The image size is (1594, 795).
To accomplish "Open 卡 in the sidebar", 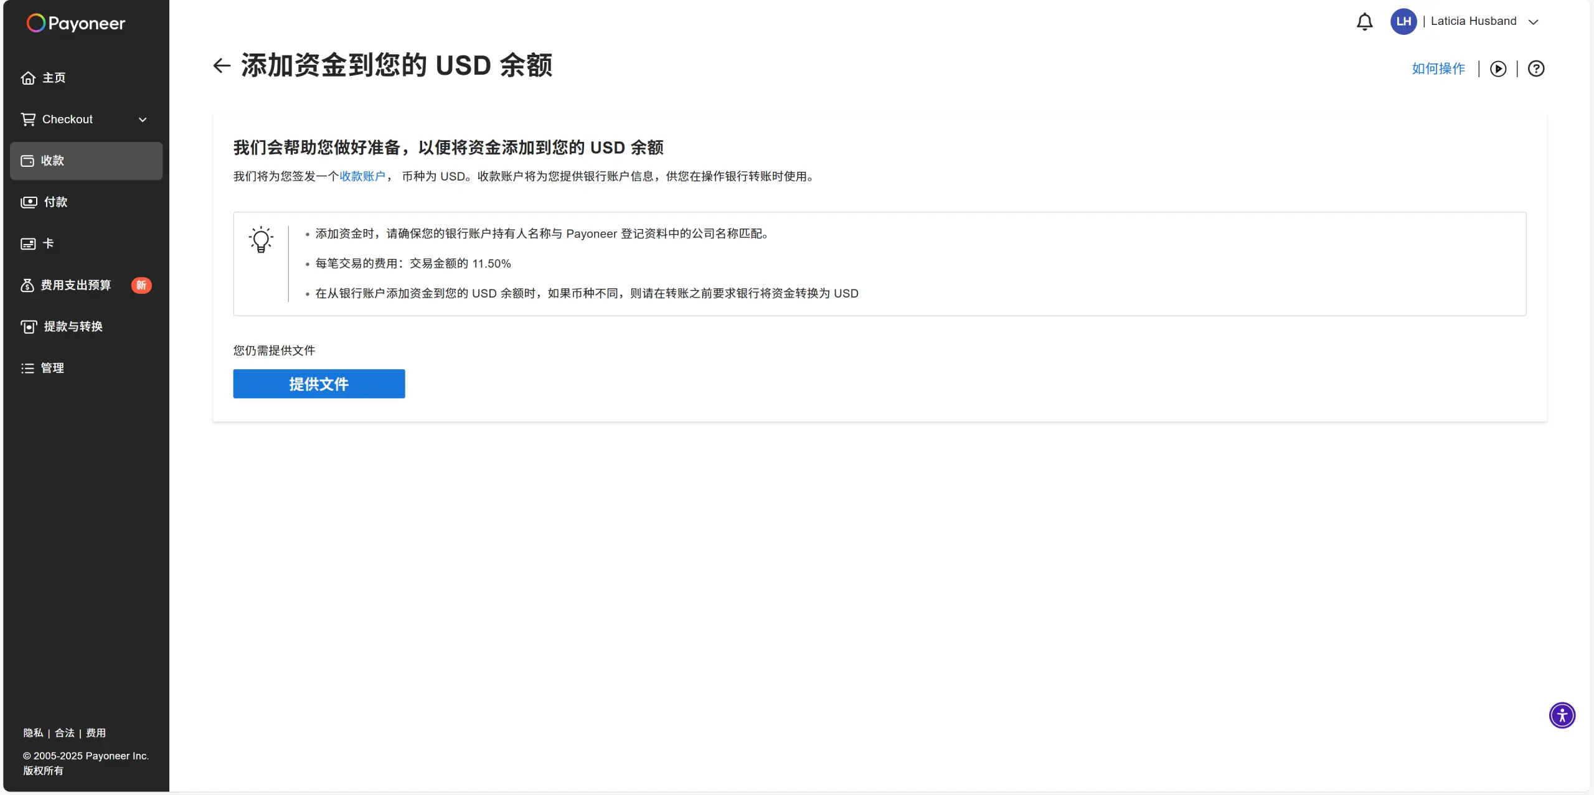I will point(87,243).
